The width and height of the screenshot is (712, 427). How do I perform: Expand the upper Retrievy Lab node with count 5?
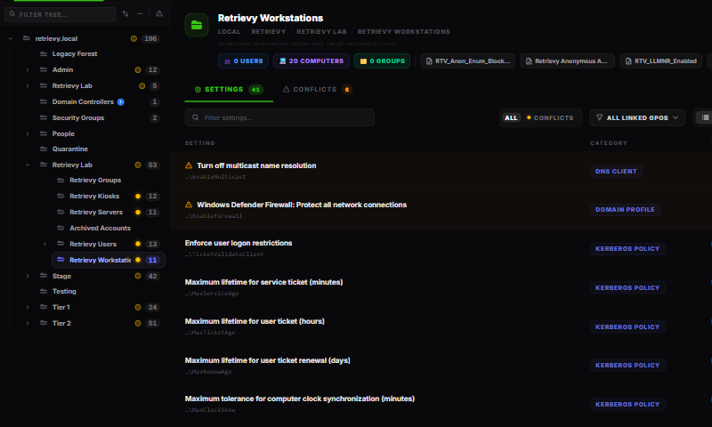click(x=28, y=85)
